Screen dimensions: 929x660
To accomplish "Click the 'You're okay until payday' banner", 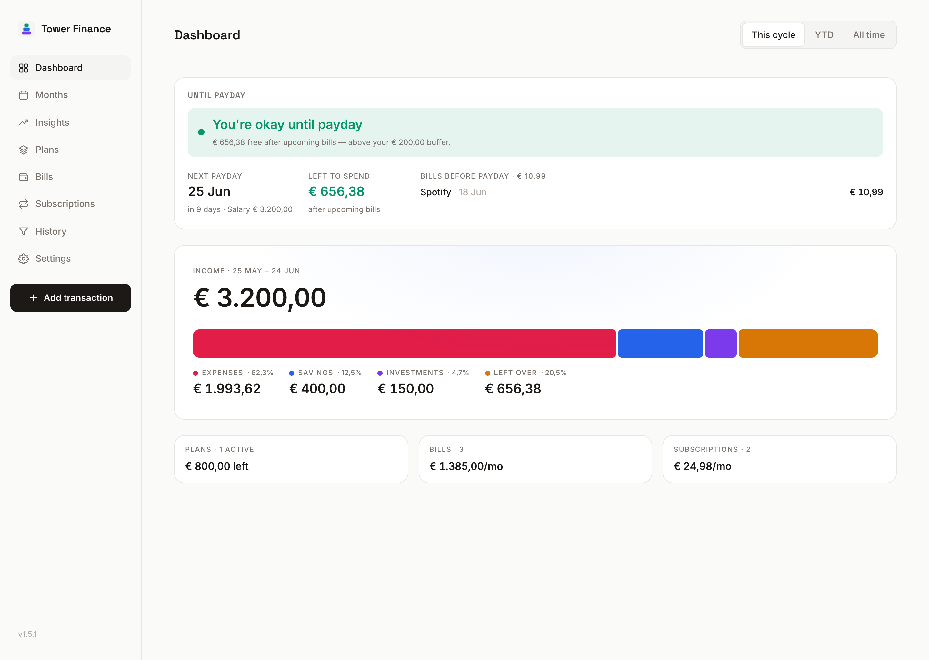I will (x=535, y=132).
